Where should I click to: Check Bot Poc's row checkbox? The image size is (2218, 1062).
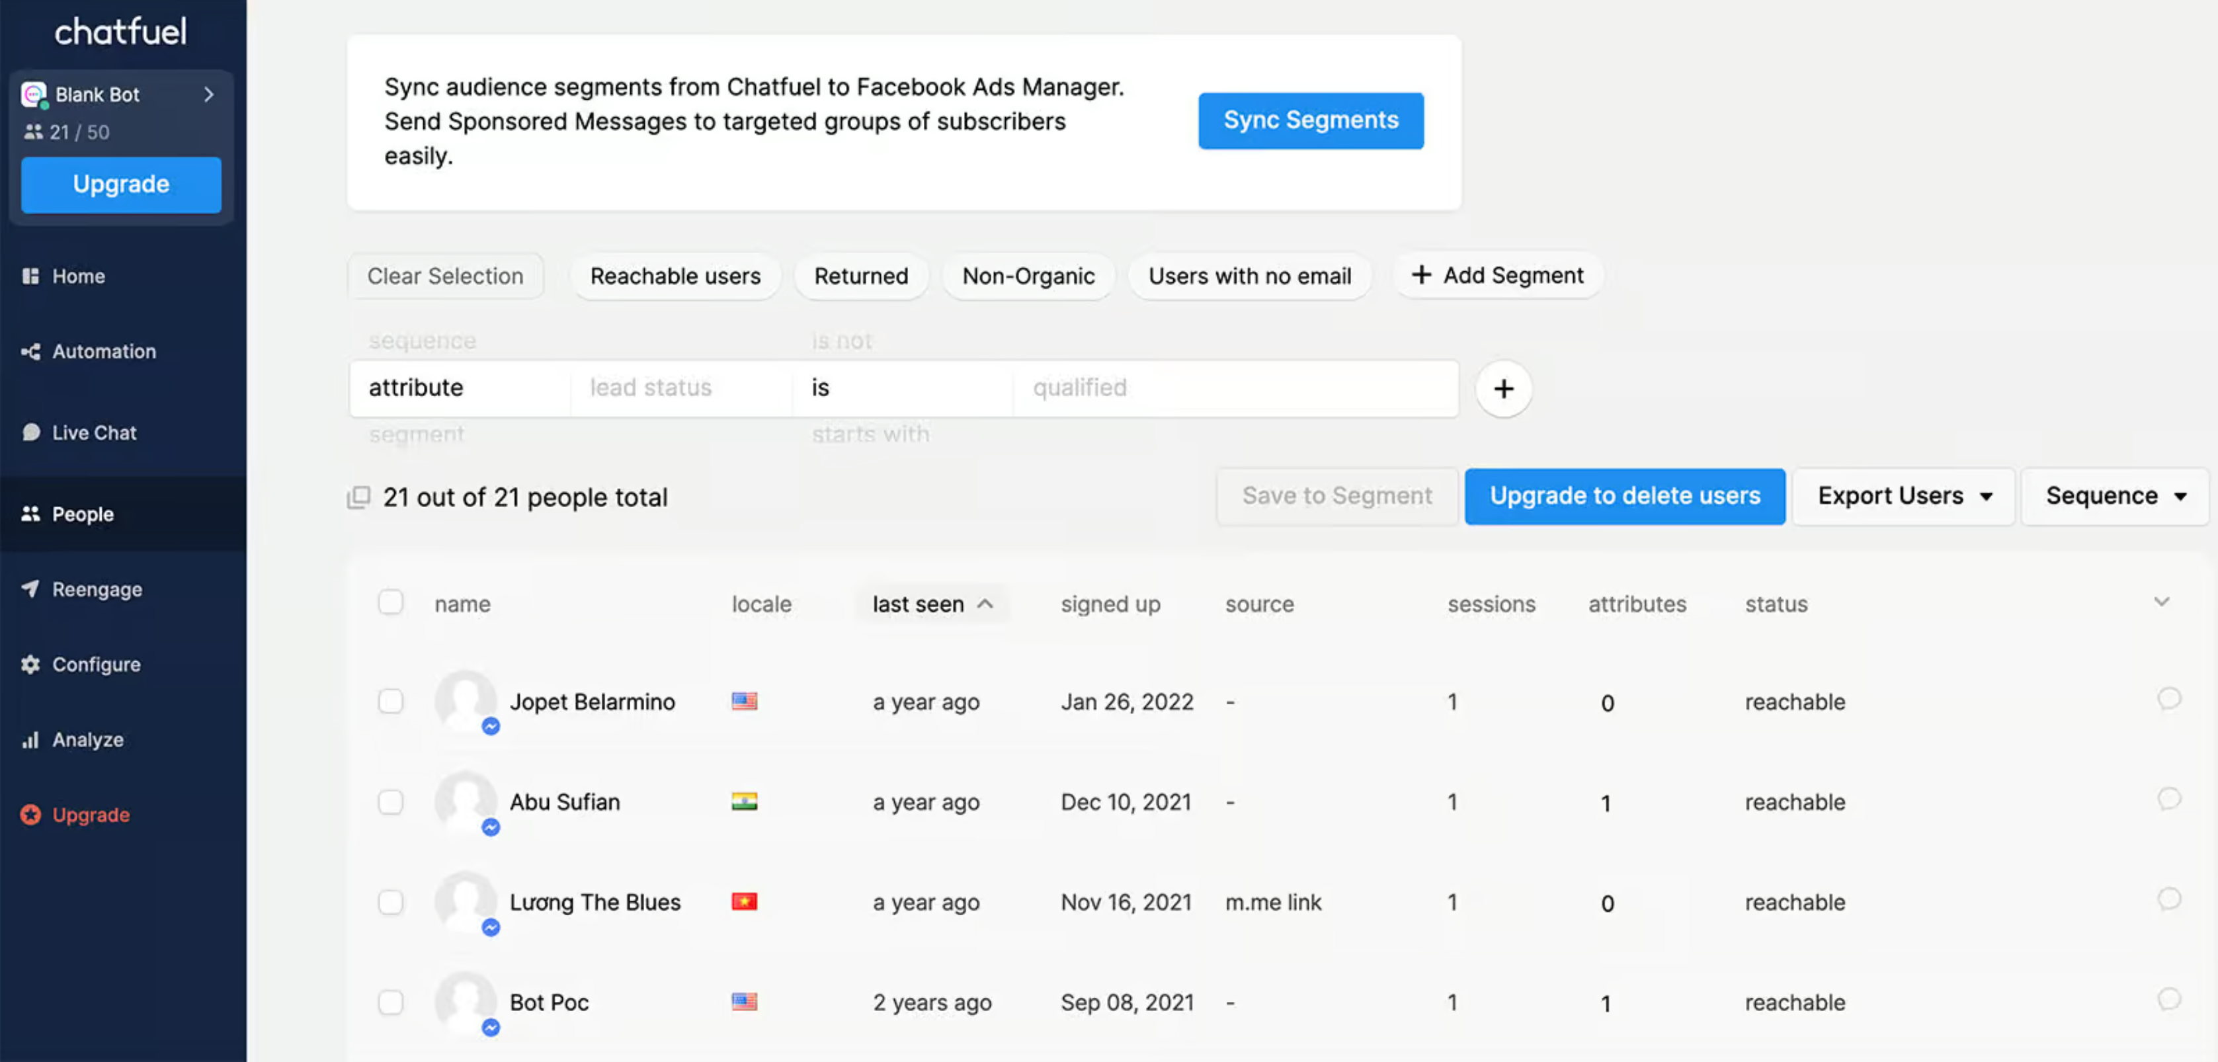tap(391, 1002)
